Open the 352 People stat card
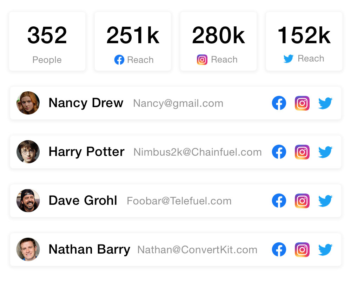Image resolution: width=351 pixels, height=281 pixels. [x=47, y=41]
